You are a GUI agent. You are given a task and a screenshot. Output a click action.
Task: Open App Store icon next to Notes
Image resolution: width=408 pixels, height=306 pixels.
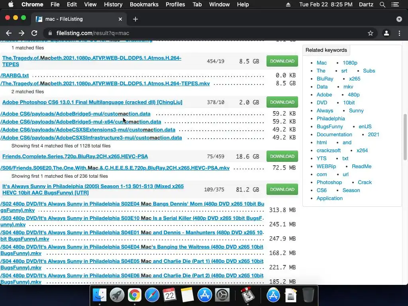pos(204,295)
